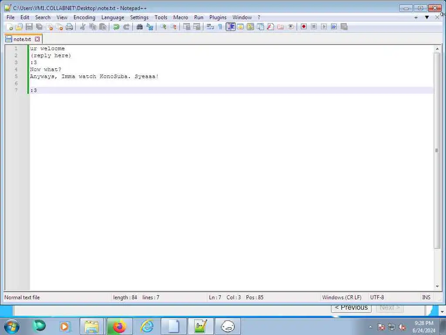Click the UTF-8 encoding status field
The height and width of the screenshot is (335, 446).
377,297
